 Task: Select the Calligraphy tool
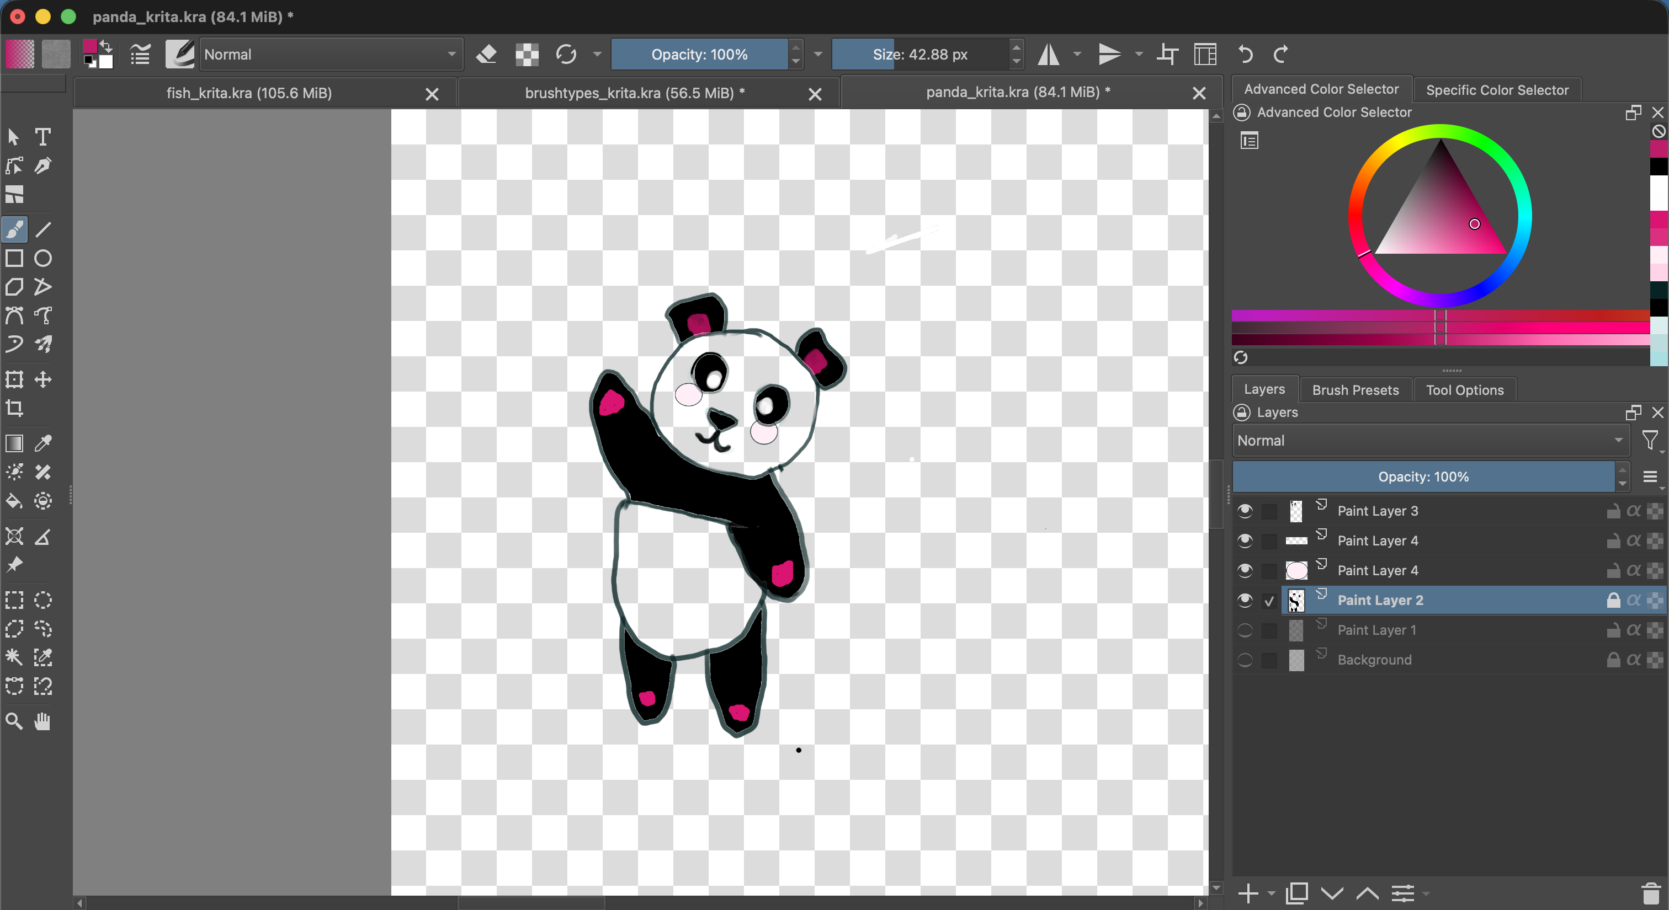pos(42,165)
